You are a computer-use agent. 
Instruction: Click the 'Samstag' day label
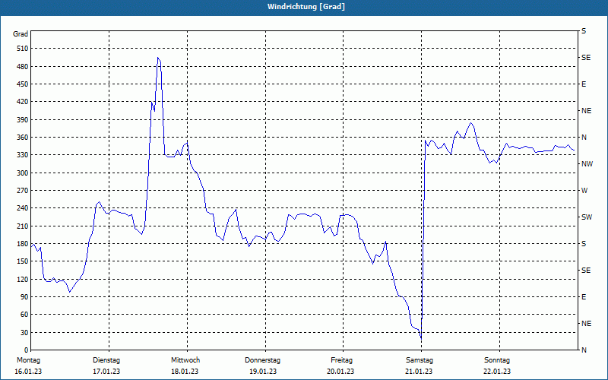[420, 360]
